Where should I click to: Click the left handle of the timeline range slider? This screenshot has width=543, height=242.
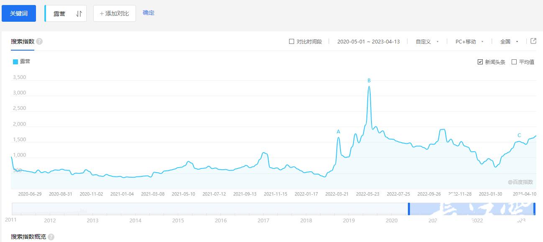[409, 209]
